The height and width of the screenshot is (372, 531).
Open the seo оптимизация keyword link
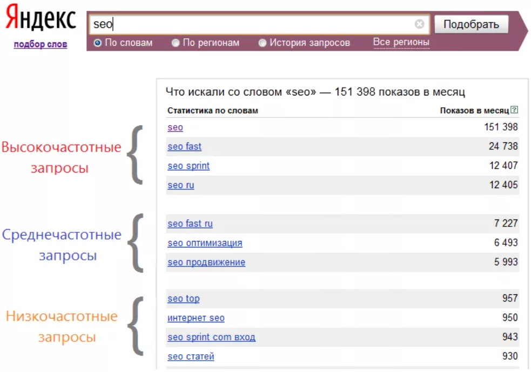(x=205, y=243)
